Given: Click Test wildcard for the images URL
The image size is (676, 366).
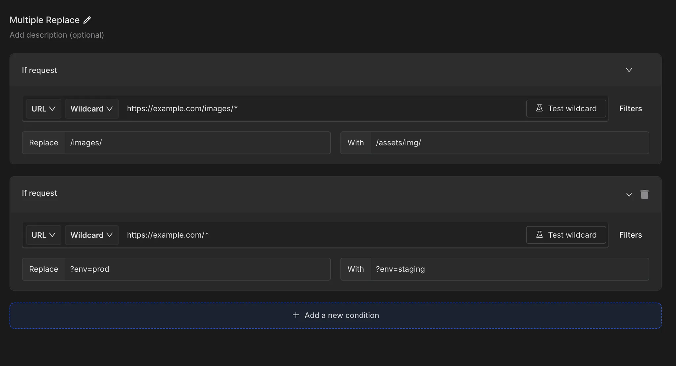Looking at the screenshot, I should (x=566, y=109).
